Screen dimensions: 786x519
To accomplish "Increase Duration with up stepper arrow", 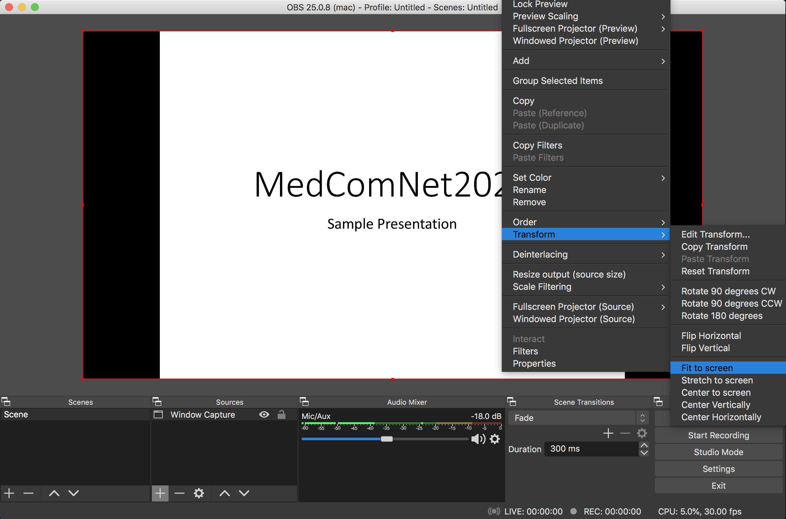I will (644, 445).
